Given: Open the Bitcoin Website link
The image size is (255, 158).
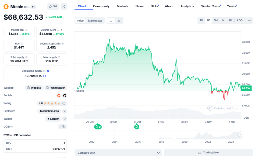Looking at the screenshot, I should tap(34, 88).
